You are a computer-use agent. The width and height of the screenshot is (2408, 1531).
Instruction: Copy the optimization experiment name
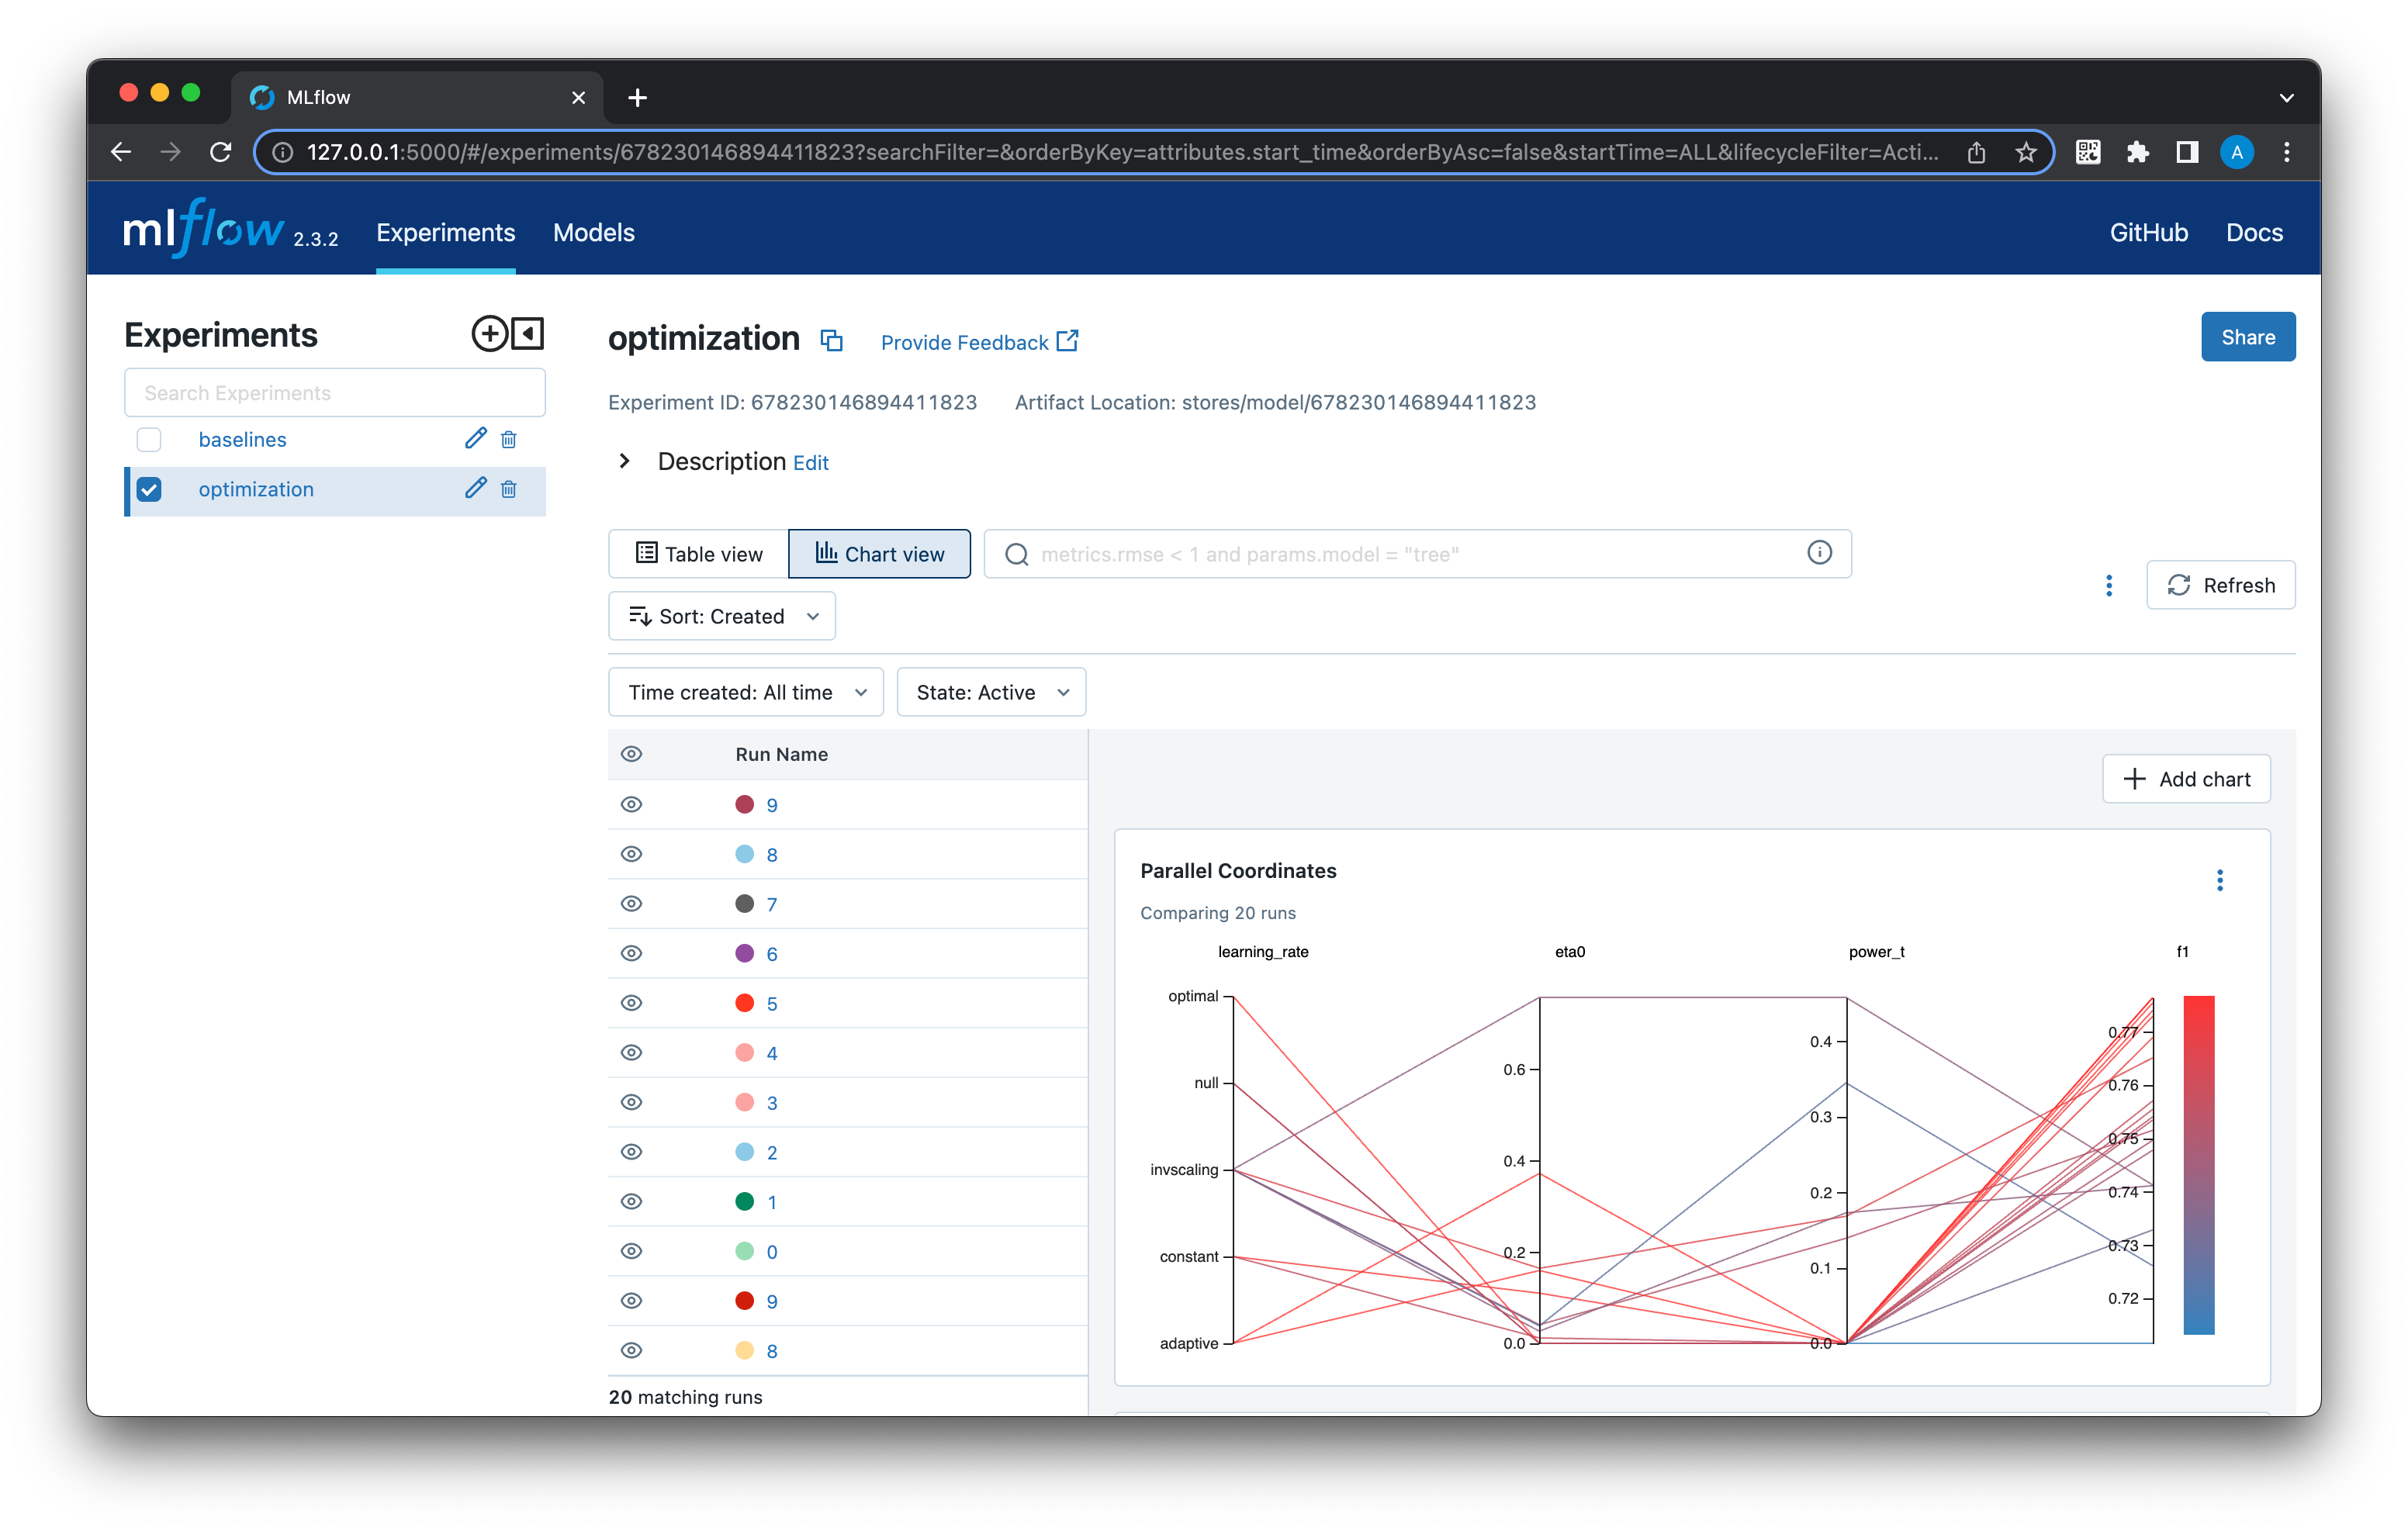pyautogui.click(x=831, y=341)
